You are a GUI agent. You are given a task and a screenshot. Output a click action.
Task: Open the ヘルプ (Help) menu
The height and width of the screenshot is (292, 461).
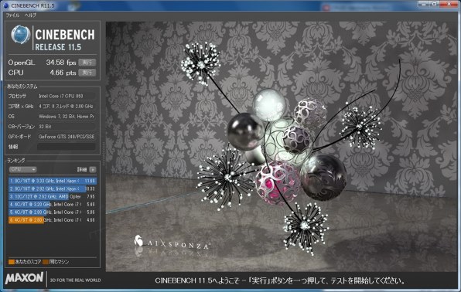(x=31, y=15)
